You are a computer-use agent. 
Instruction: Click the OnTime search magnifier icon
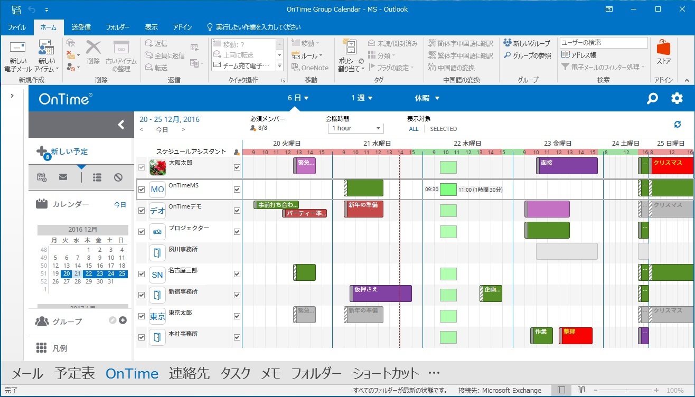click(x=653, y=98)
